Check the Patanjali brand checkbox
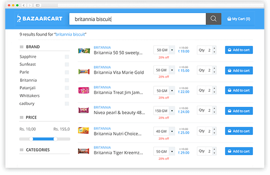Viewport: 270px width, 175px height. pos(67,88)
